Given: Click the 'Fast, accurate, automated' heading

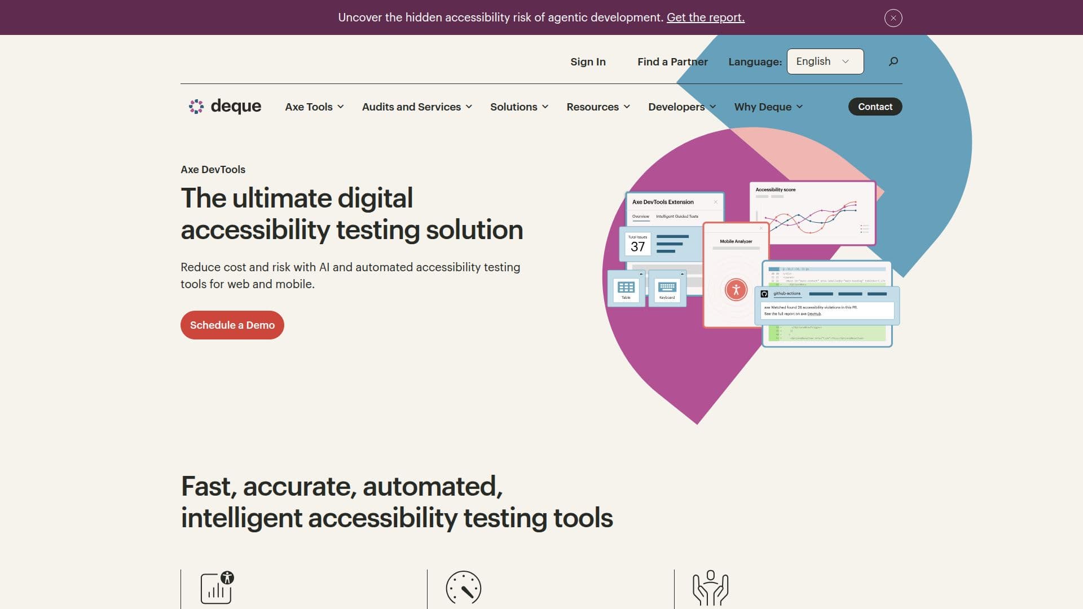Looking at the screenshot, I should (397, 502).
